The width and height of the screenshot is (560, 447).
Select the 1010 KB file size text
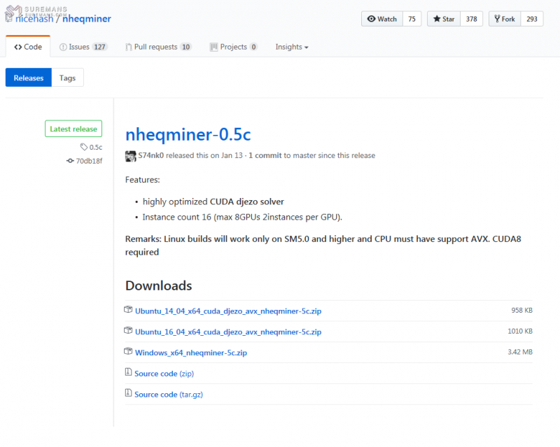pyautogui.click(x=520, y=331)
